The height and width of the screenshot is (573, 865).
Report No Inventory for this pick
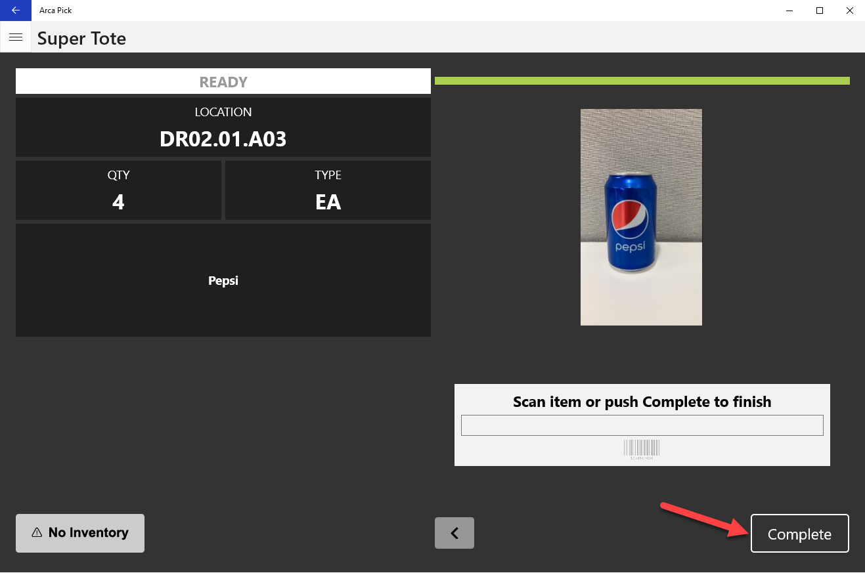pyautogui.click(x=80, y=533)
